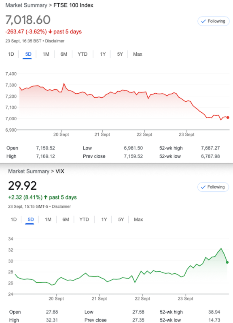Click the VIX 52-wk high value 38.94
This screenshot has height=323, width=233.
[214, 312]
